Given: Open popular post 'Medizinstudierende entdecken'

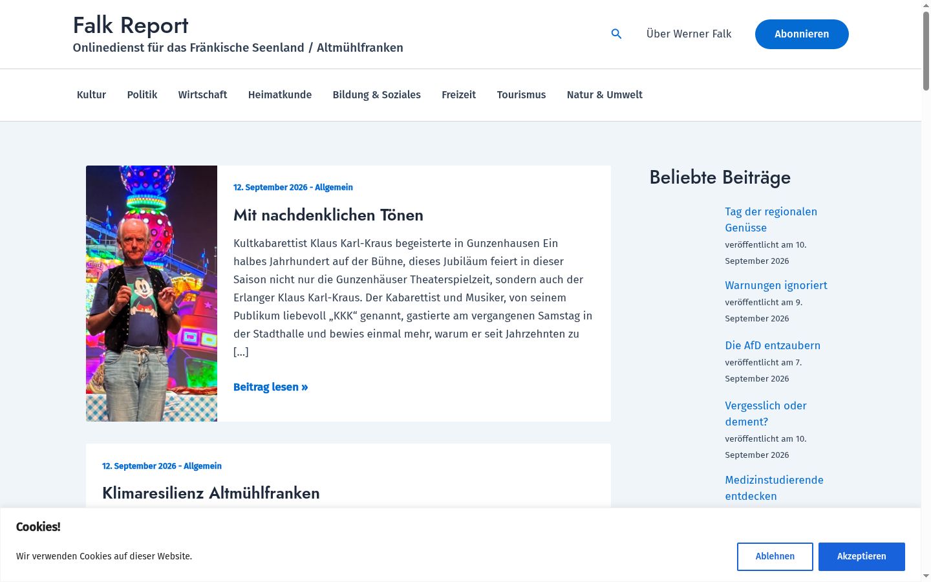Looking at the screenshot, I should [774, 488].
